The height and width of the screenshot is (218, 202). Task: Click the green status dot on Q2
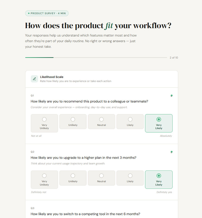(x=172, y=152)
